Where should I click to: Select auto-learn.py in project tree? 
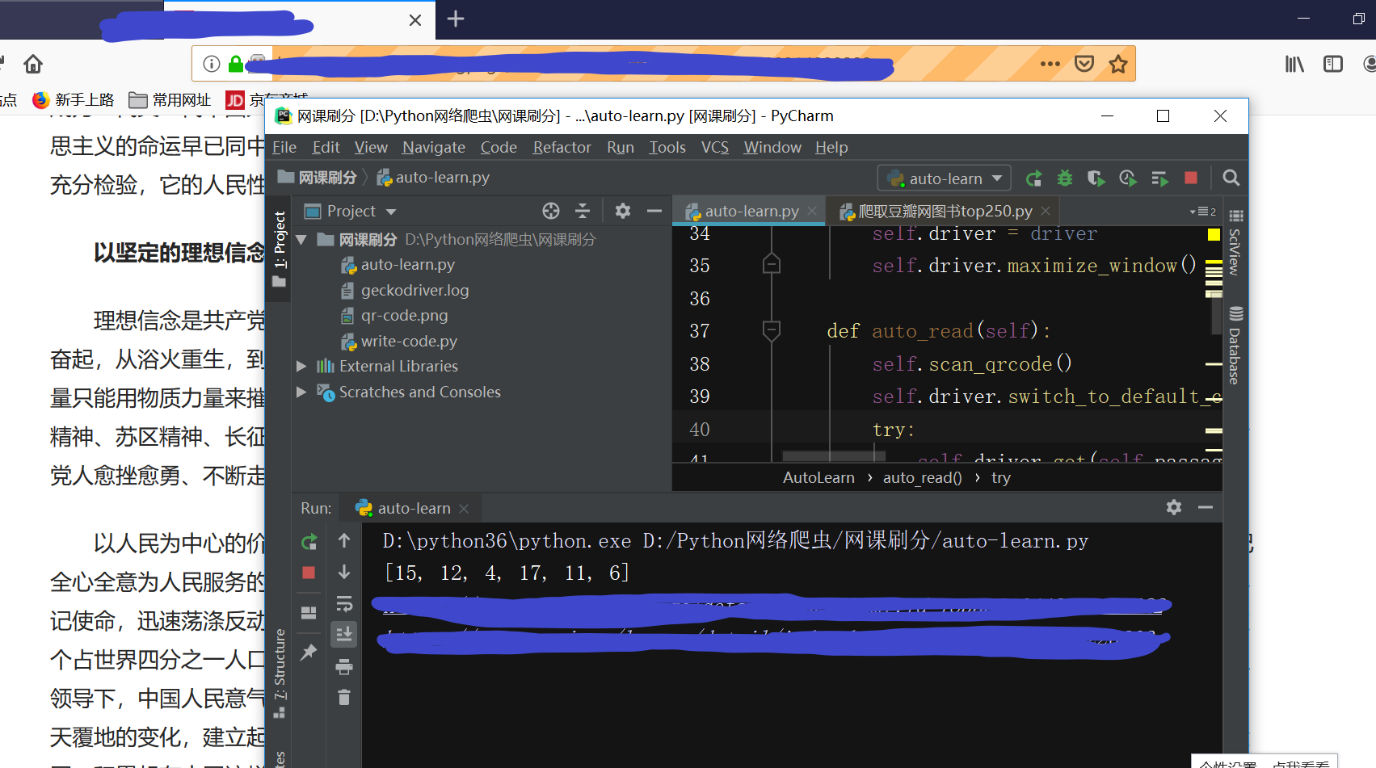407,265
